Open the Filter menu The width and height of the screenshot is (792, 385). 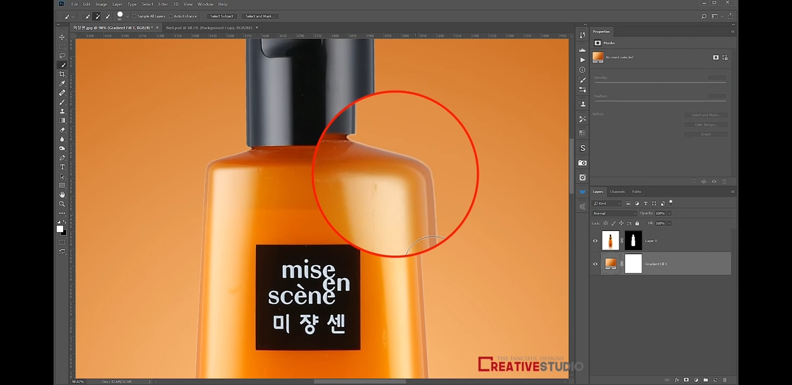click(x=163, y=4)
